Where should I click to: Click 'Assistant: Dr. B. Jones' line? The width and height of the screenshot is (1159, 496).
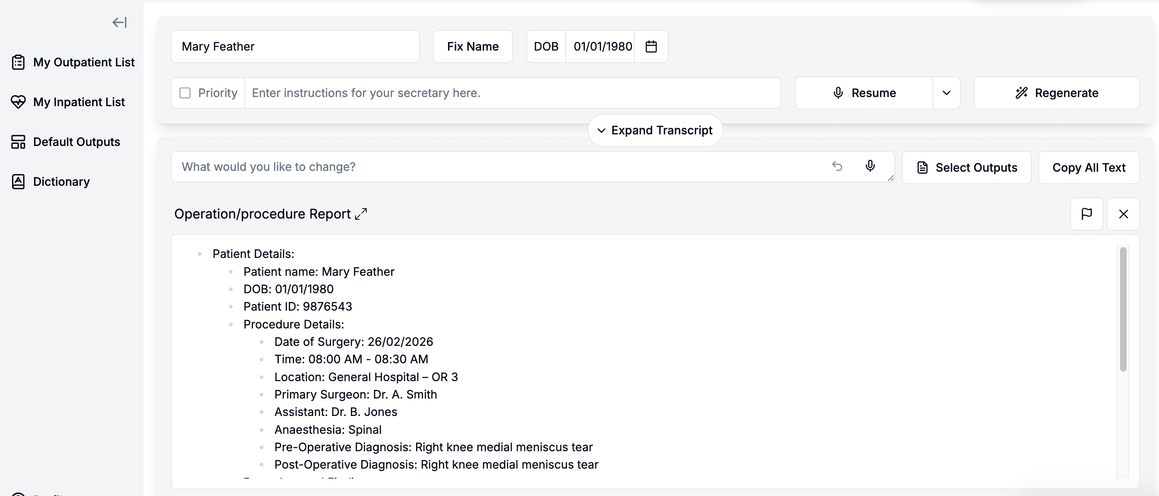pos(336,412)
